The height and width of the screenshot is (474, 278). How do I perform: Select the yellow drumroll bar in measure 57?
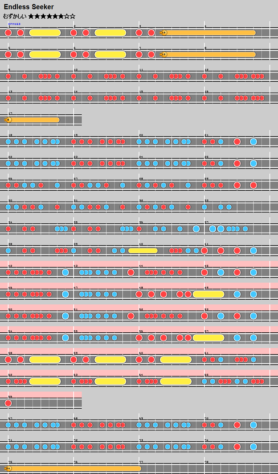coord(208,338)
